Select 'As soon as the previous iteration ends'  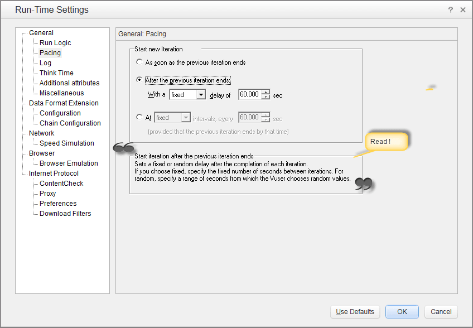pyautogui.click(x=139, y=62)
